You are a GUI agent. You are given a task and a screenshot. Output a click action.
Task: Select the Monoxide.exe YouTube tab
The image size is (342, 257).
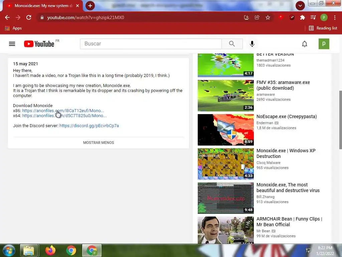tap(42, 6)
